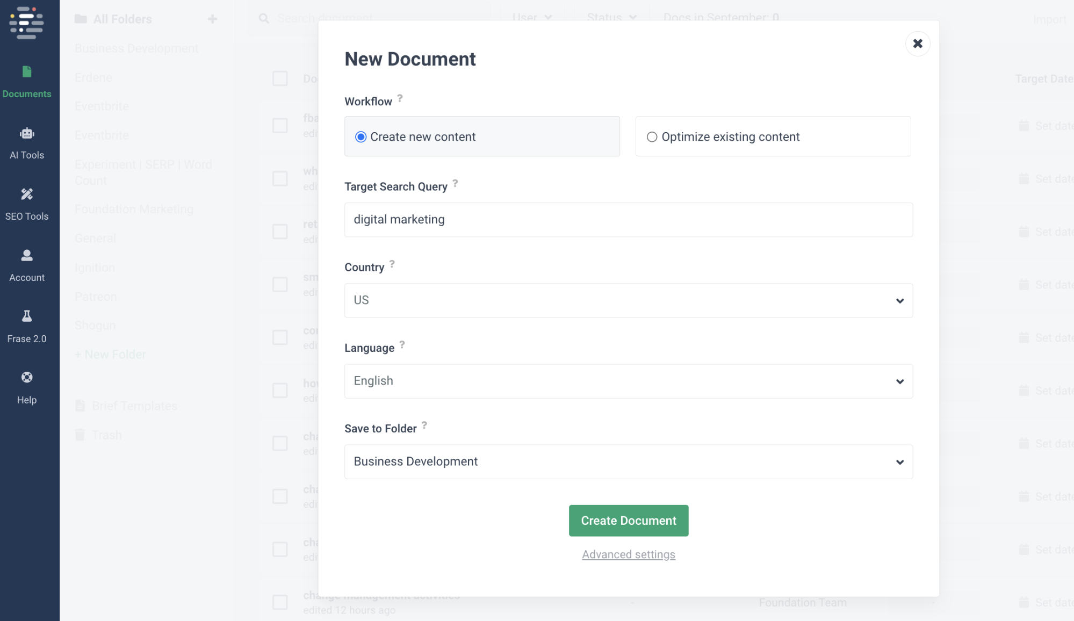Open the Language dropdown
Image resolution: width=1074 pixels, height=621 pixels.
pyautogui.click(x=628, y=381)
